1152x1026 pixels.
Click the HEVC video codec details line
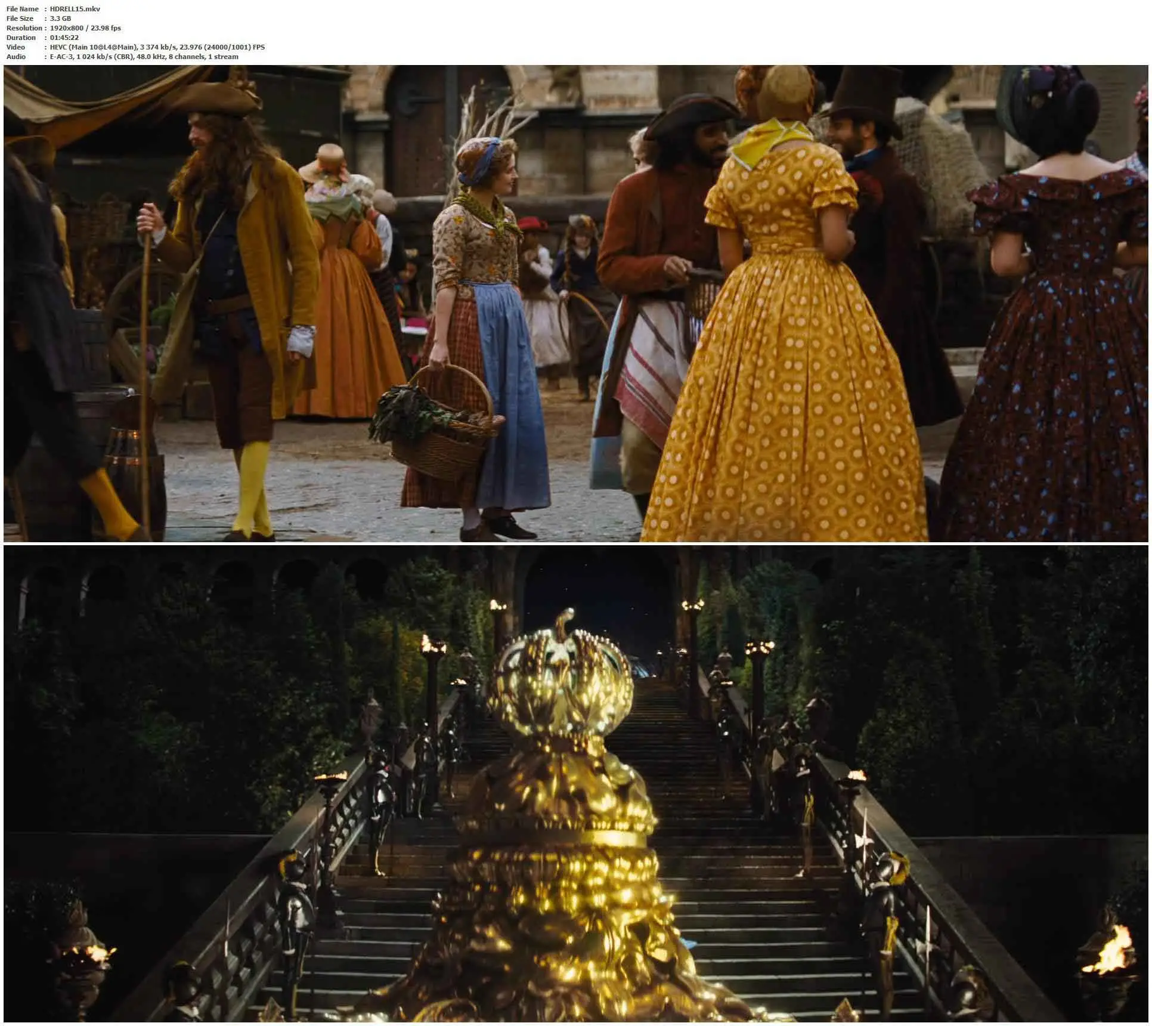point(157,47)
